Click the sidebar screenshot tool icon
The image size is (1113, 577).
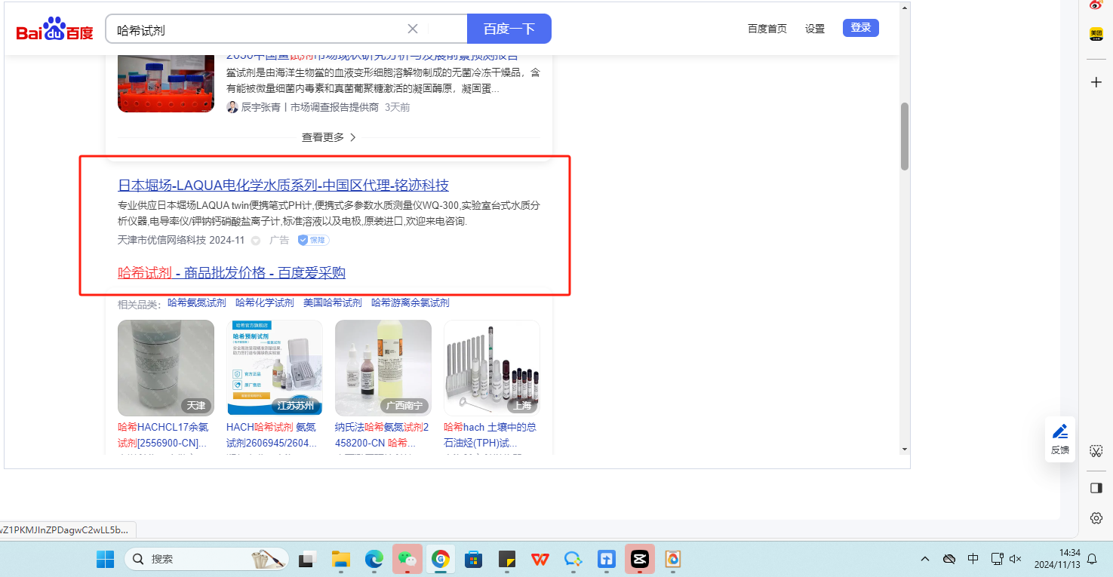click(x=1096, y=451)
